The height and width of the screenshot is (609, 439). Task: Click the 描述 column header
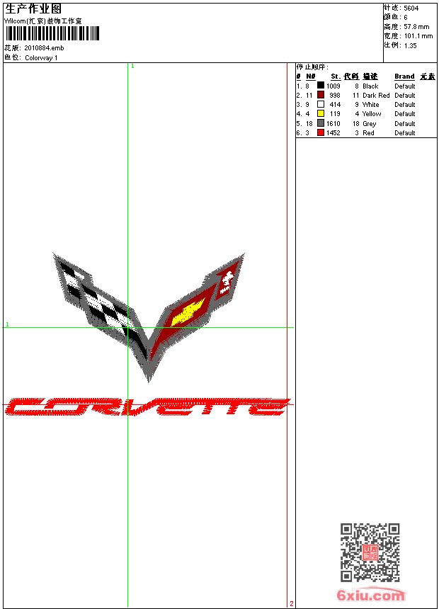(x=370, y=76)
